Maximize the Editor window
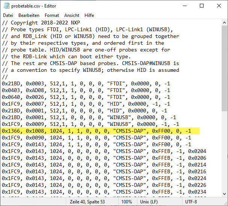The image size is (228, 206). pos(202,6)
